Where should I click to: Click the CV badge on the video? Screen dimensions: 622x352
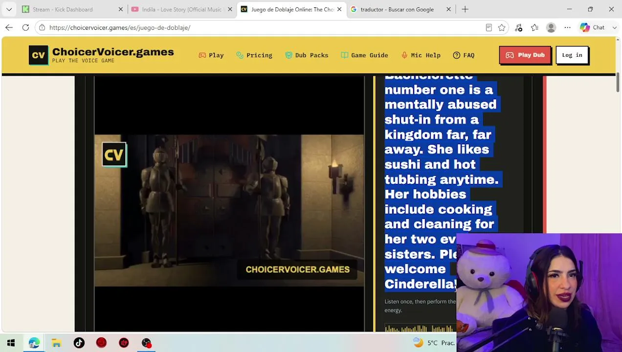coord(114,154)
